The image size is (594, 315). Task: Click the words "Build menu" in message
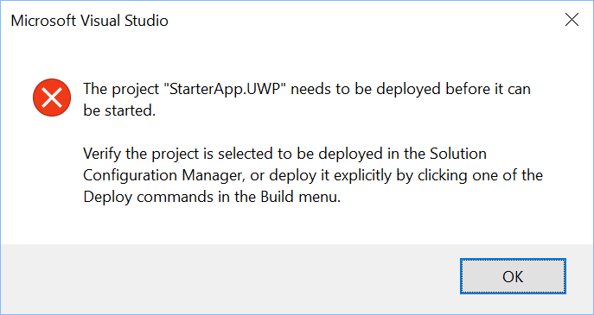pyautogui.click(x=298, y=198)
